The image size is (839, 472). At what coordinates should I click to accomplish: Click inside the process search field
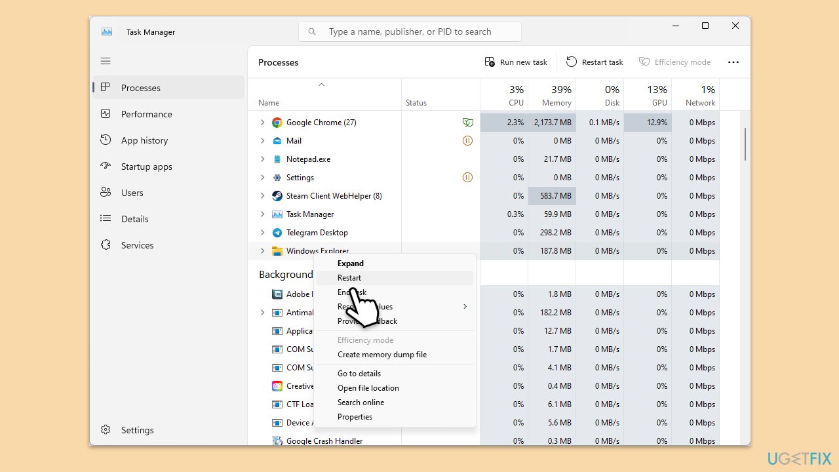410,31
